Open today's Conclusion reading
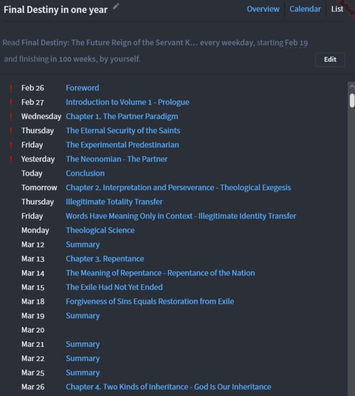This screenshot has height=396, width=355. coord(85,173)
